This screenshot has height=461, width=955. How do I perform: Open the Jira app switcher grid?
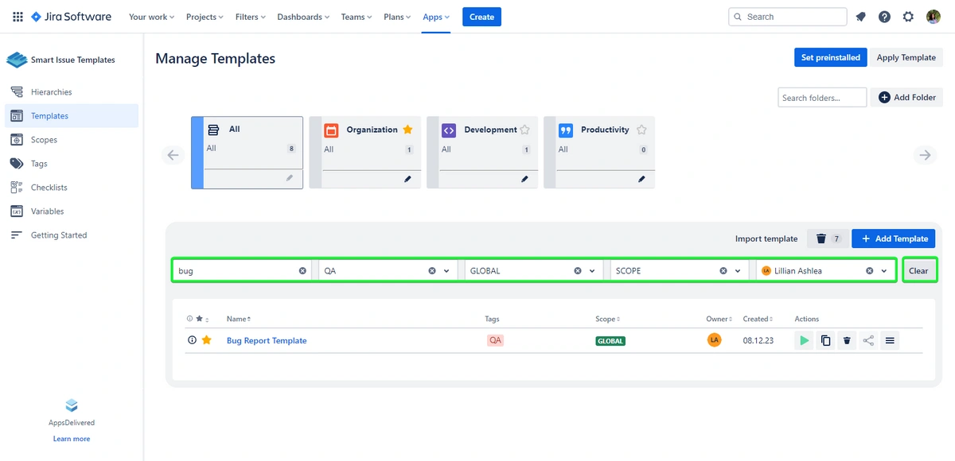(18, 17)
